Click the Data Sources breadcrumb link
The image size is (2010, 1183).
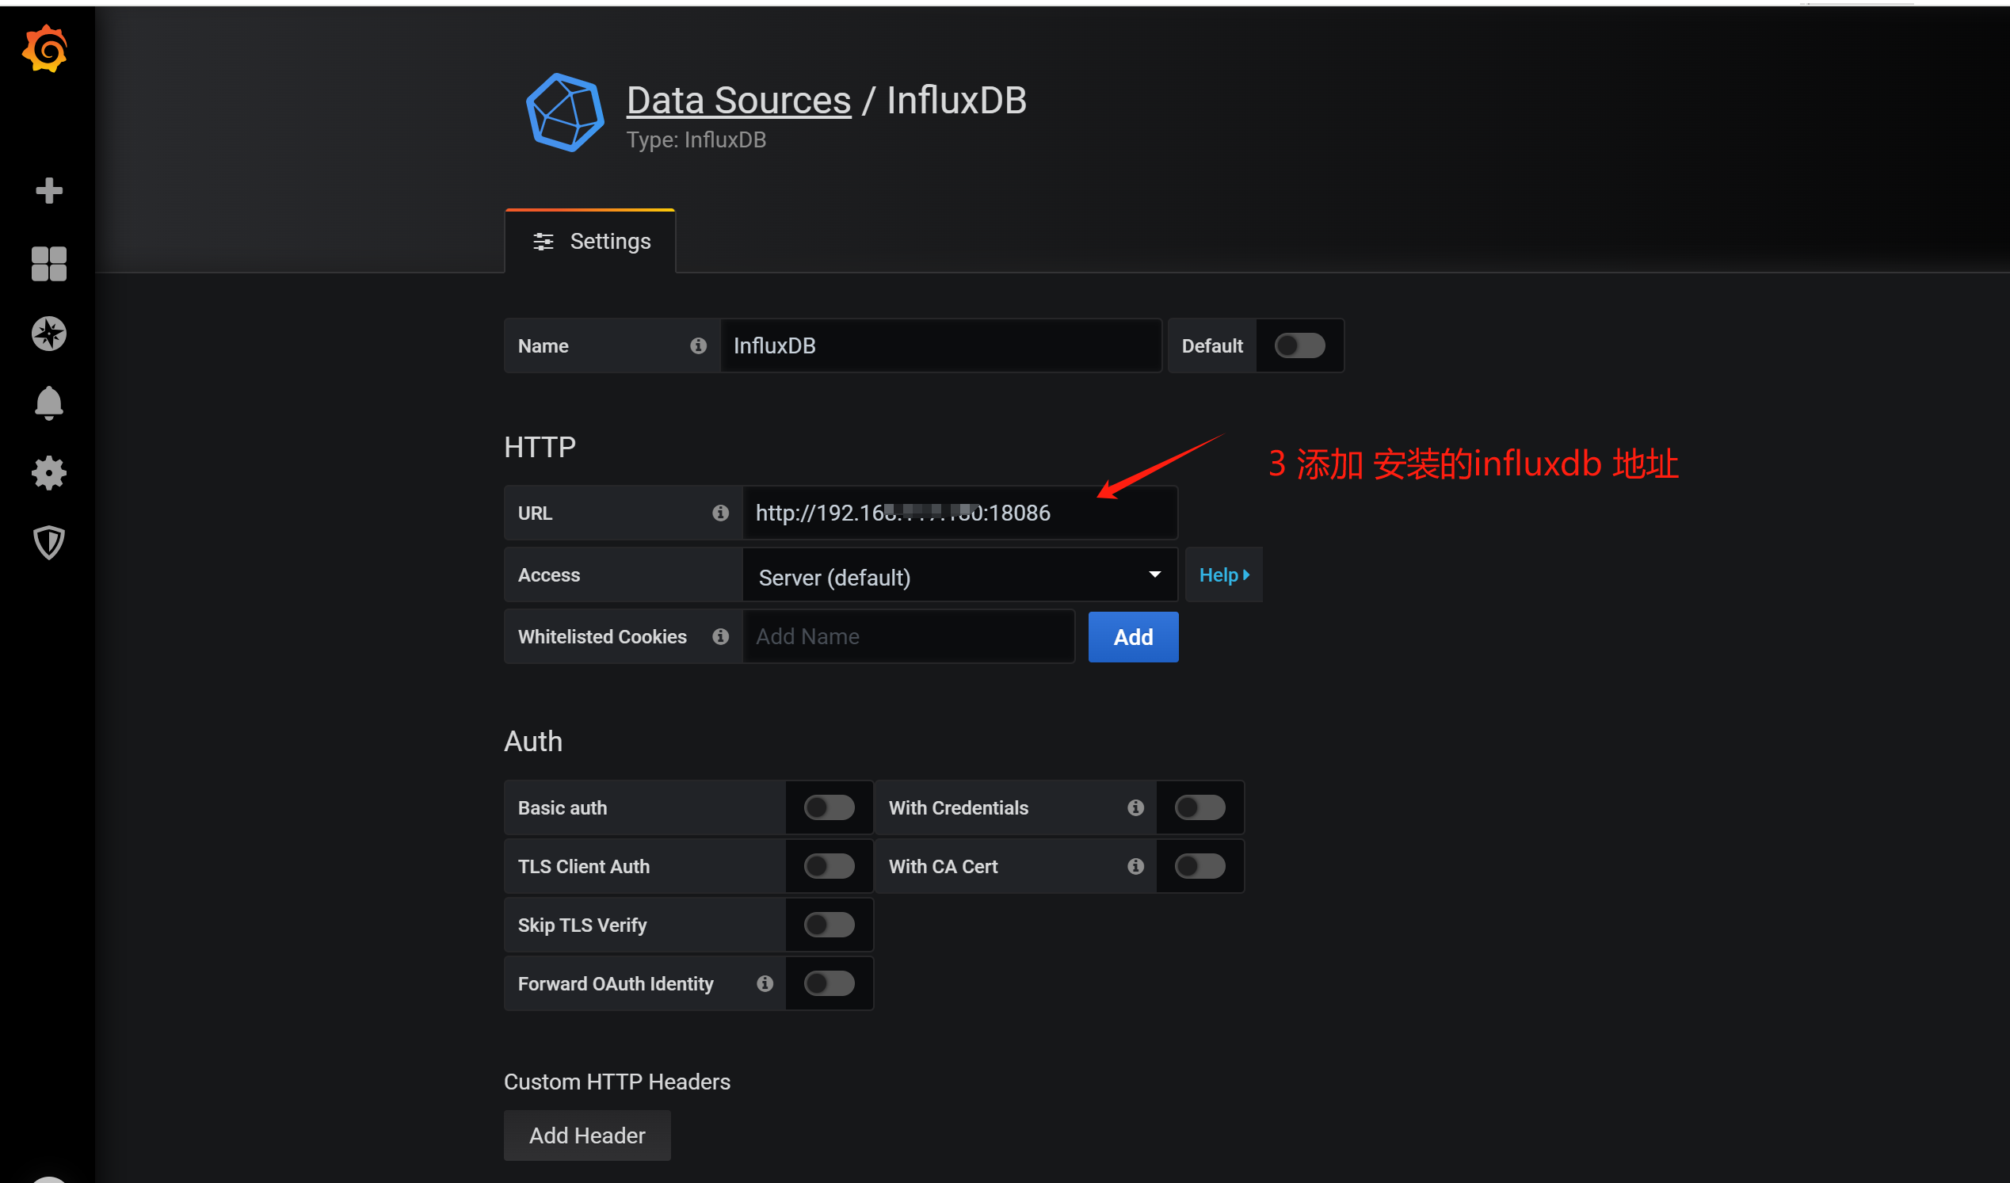point(738,101)
